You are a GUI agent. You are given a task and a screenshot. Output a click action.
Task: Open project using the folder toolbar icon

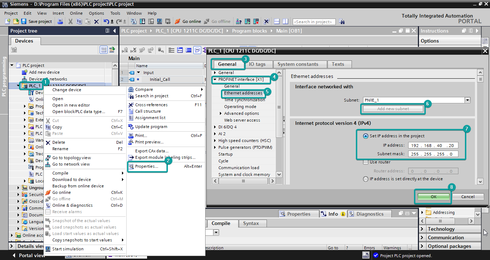[x=16, y=21]
